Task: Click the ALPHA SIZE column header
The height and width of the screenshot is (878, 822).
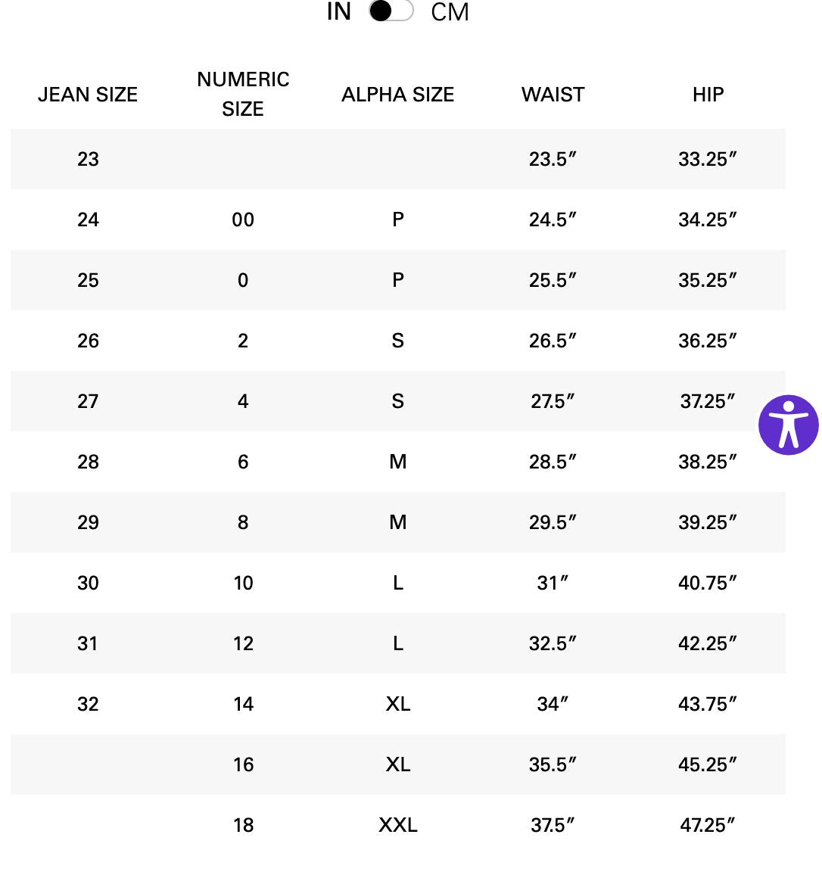Action: 397,95
